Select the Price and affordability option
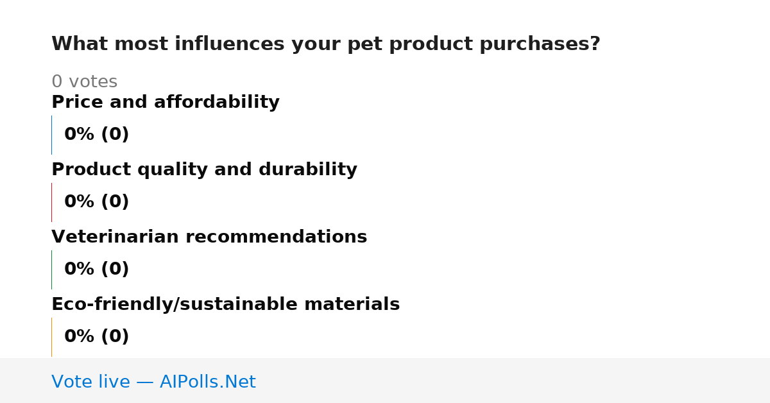This screenshot has width=770, height=403. 166,102
